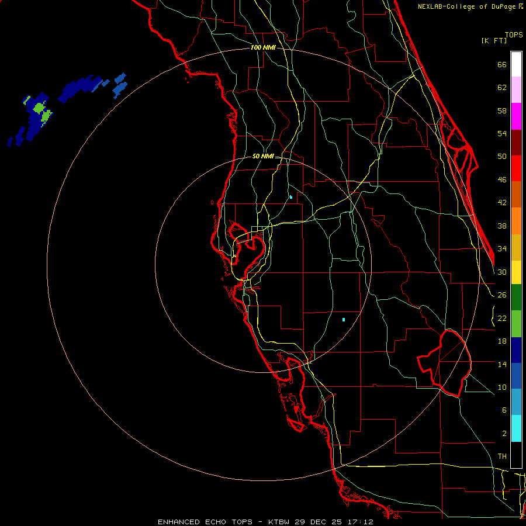
Task: Pick the navy blue legend swatch
Action: (x=516, y=350)
